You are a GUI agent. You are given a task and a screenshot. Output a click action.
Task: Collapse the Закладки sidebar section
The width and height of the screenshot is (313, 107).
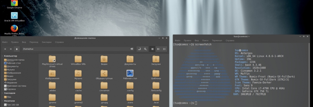[2, 93]
